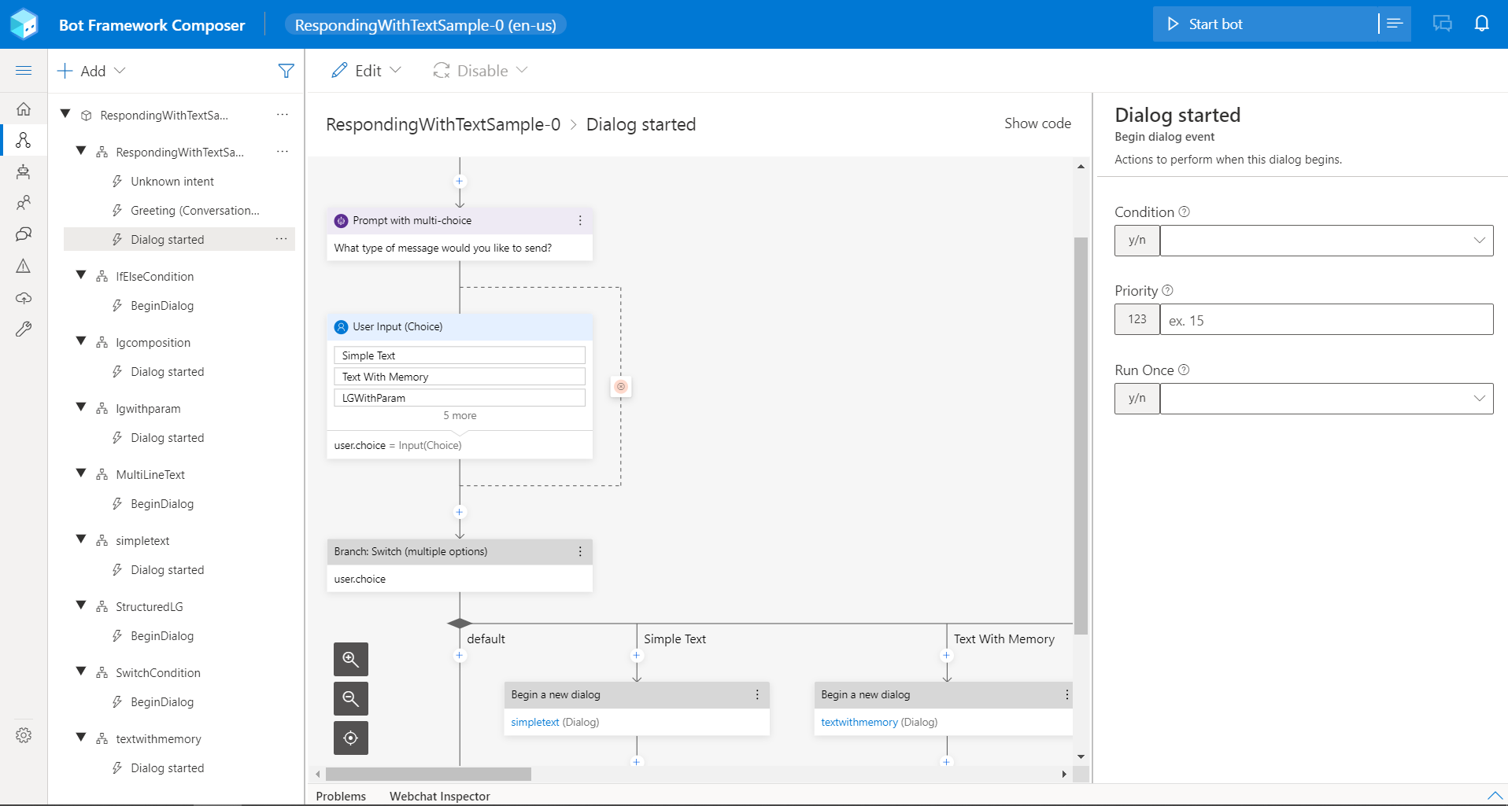
Task: Open the Publish cloud icon in sidebar
Action: (x=24, y=298)
